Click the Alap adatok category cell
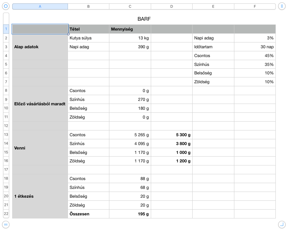The image size is (288, 231). [40, 47]
